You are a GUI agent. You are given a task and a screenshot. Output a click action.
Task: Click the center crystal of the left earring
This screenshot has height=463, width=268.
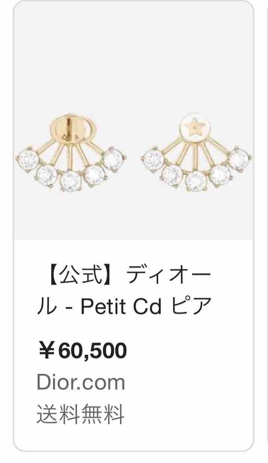point(70,181)
